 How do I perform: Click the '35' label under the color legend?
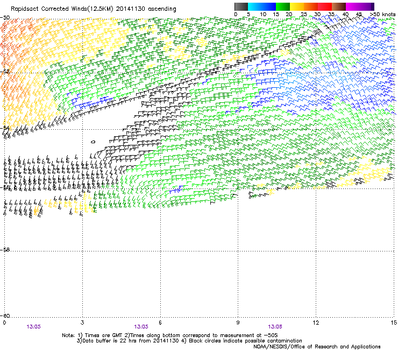(331, 15)
